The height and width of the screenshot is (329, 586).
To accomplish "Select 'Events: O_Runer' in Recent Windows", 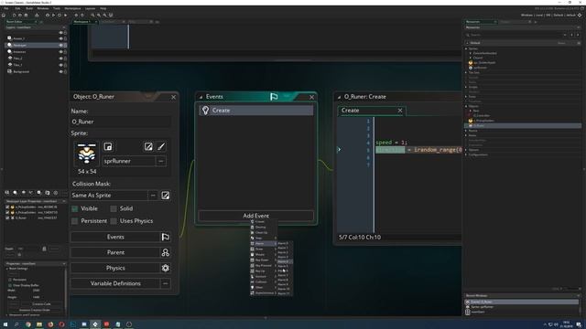I will [x=522, y=302].
